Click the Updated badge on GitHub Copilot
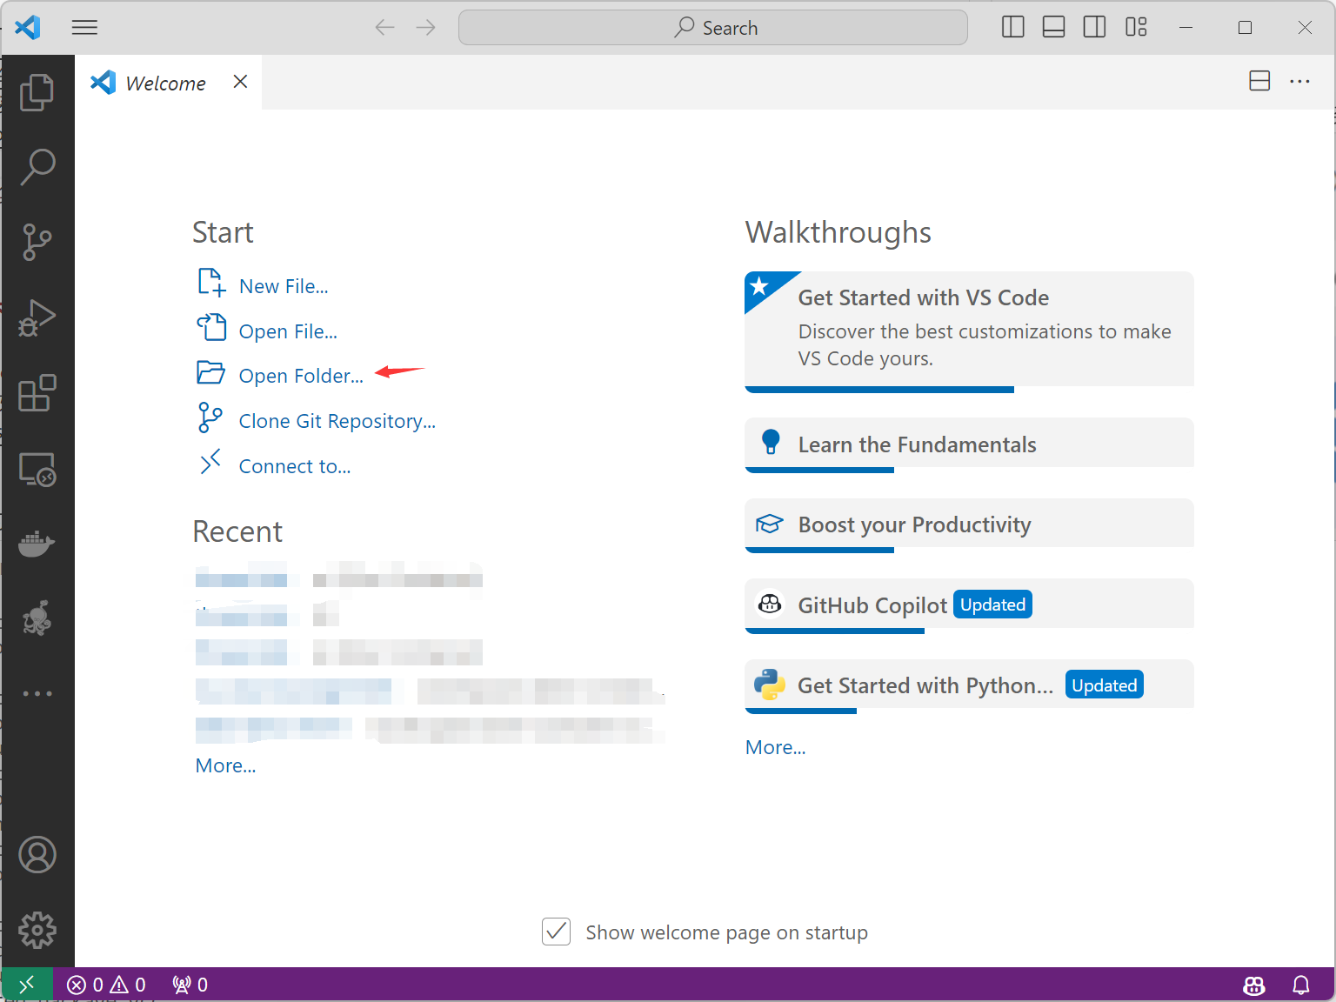 [x=992, y=605]
